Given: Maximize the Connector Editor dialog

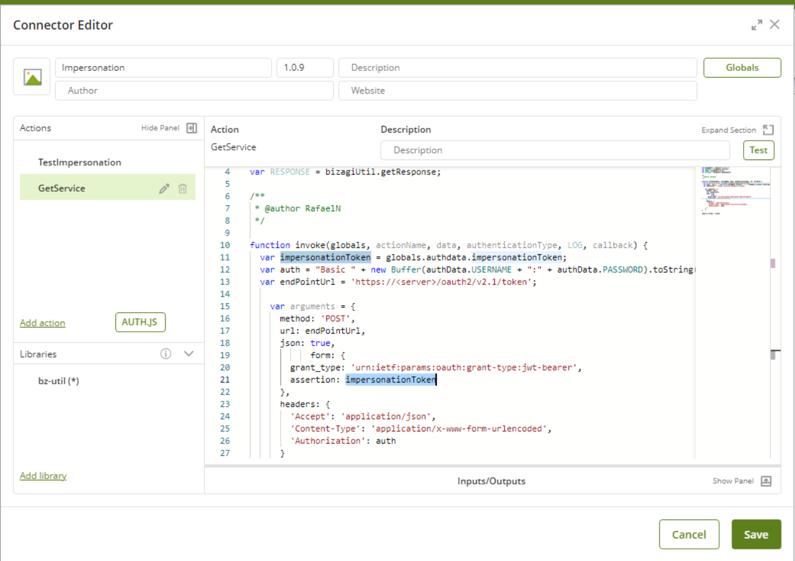Looking at the screenshot, I should [757, 25].
